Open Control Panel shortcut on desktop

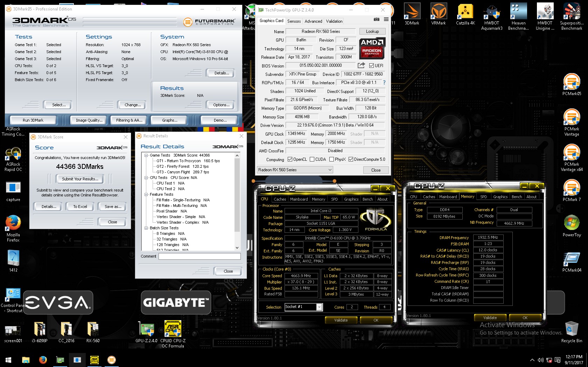pos(13,300)
